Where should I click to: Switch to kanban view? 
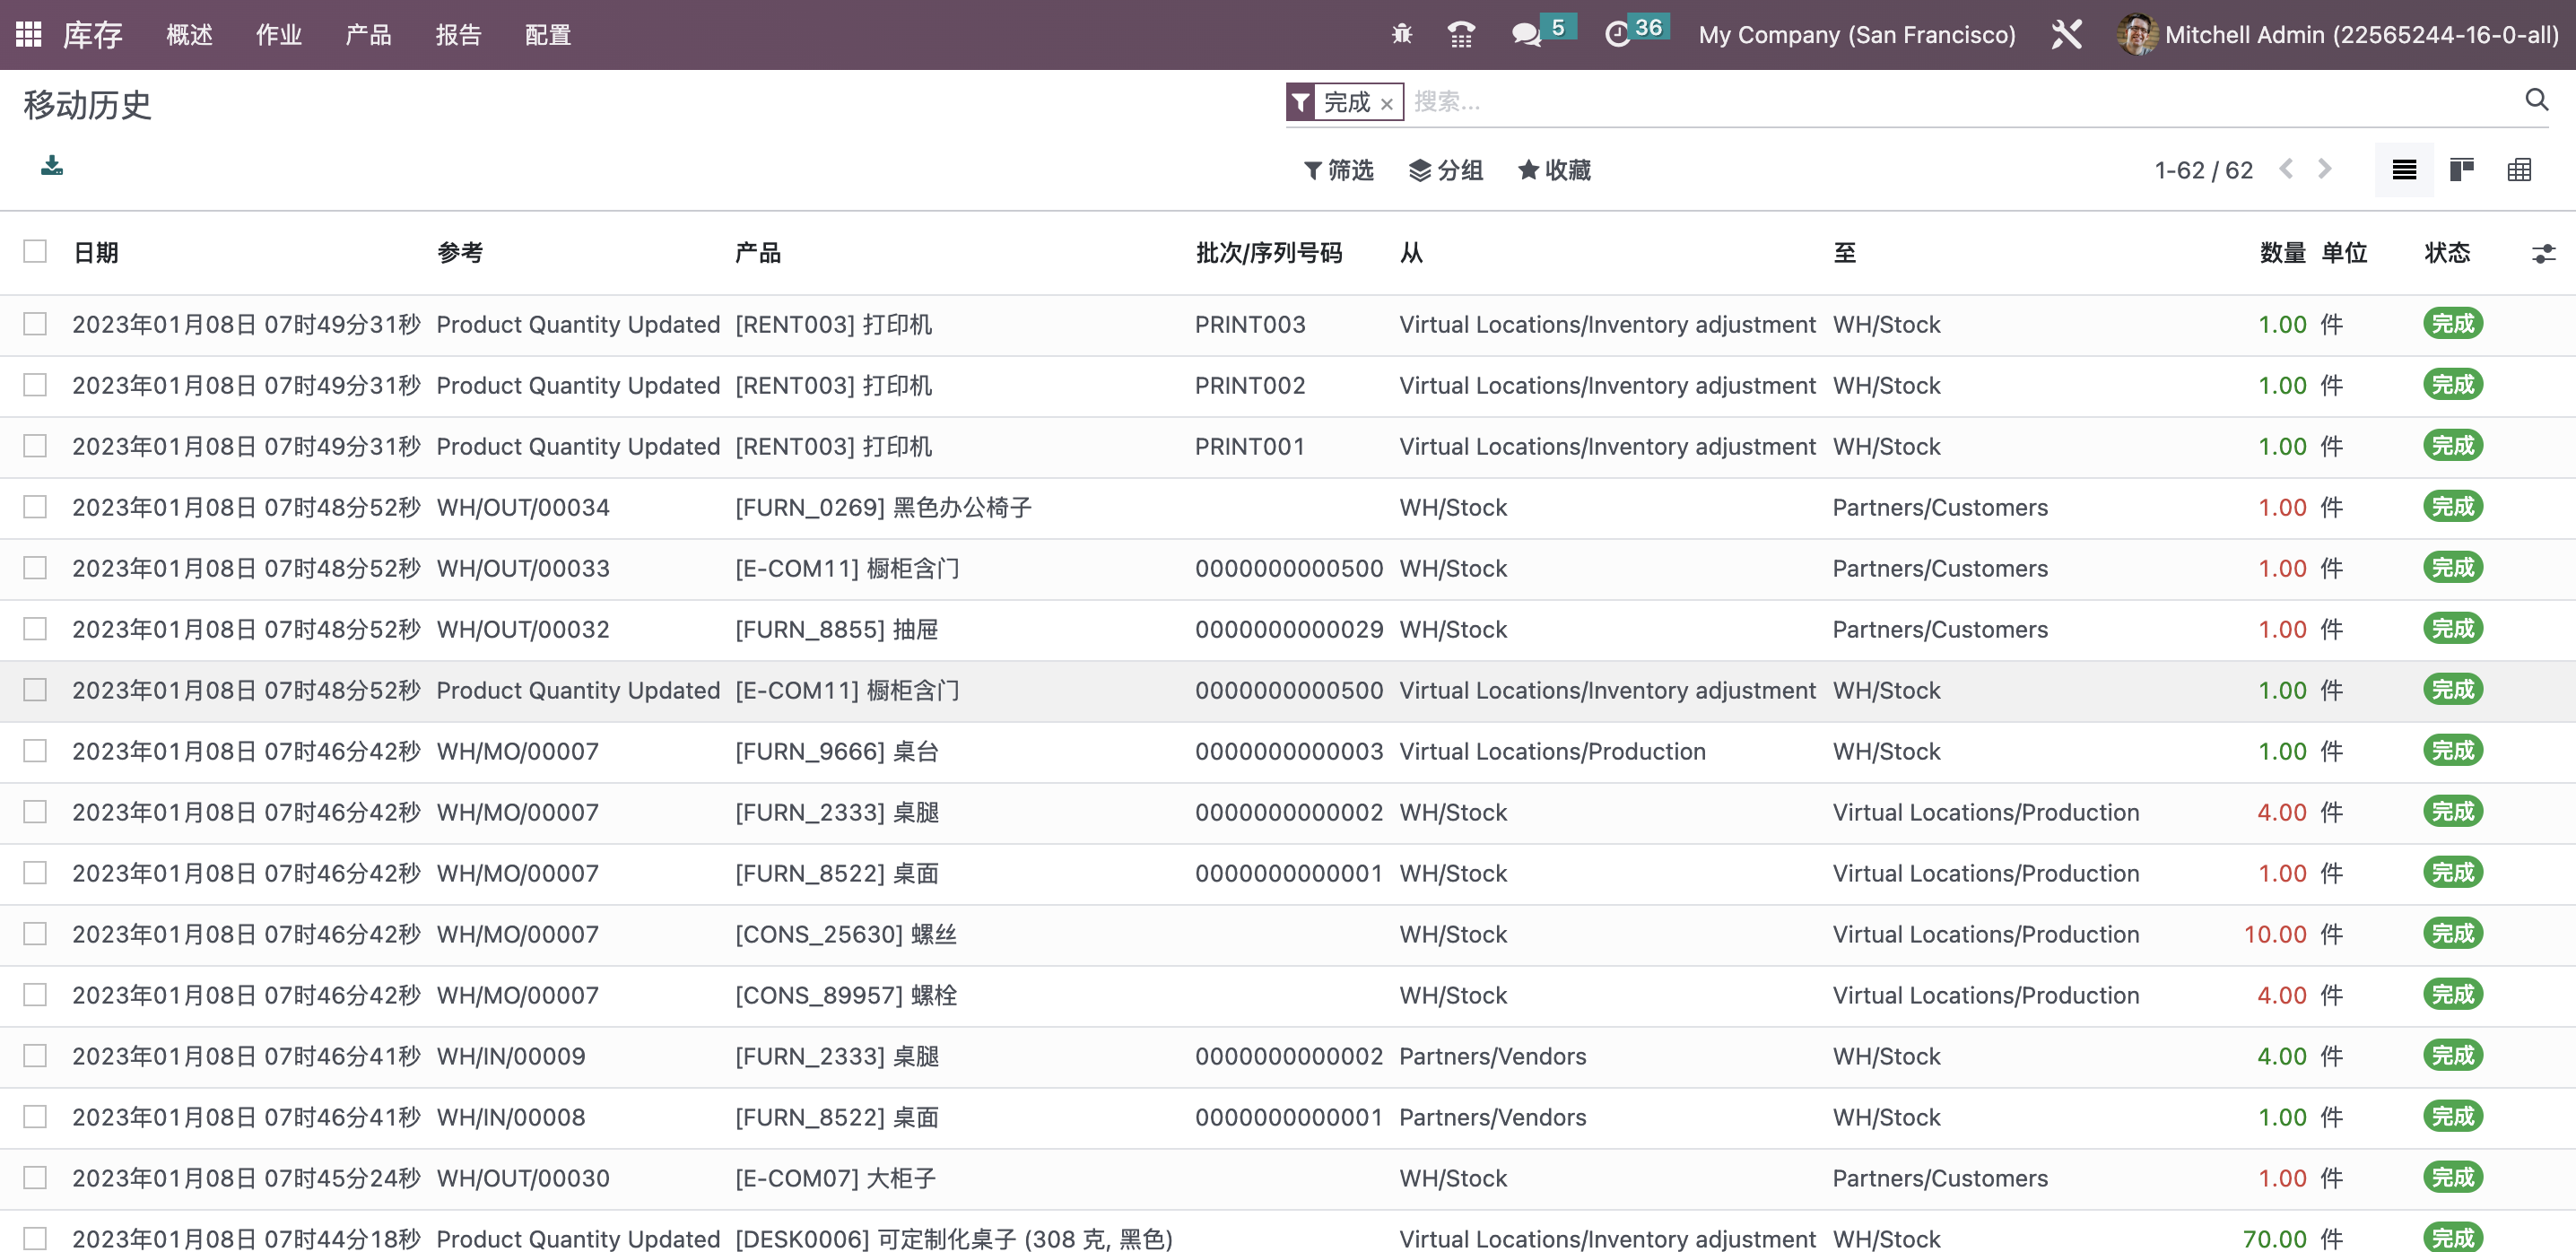pos(2462,170)
